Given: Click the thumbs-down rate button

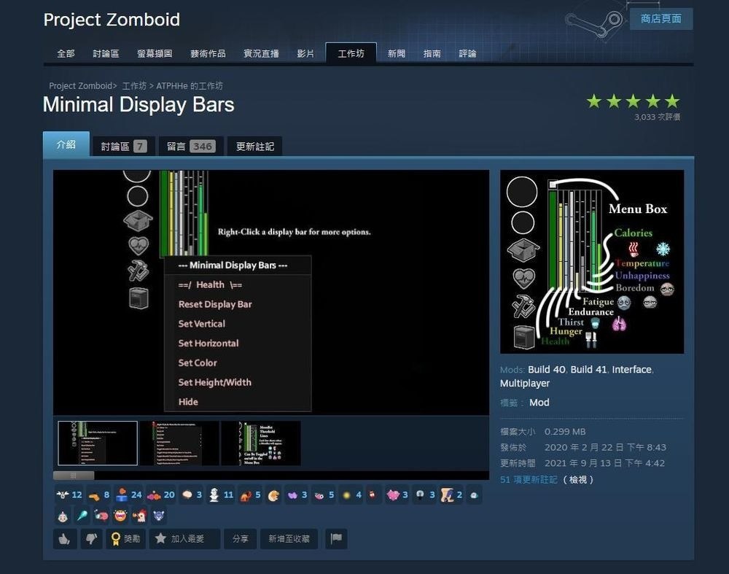Looking at the screenshot, I should [x=91, y=539].
